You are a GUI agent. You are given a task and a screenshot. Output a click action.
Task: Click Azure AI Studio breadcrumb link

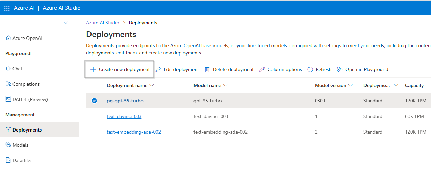coord(102,23)
